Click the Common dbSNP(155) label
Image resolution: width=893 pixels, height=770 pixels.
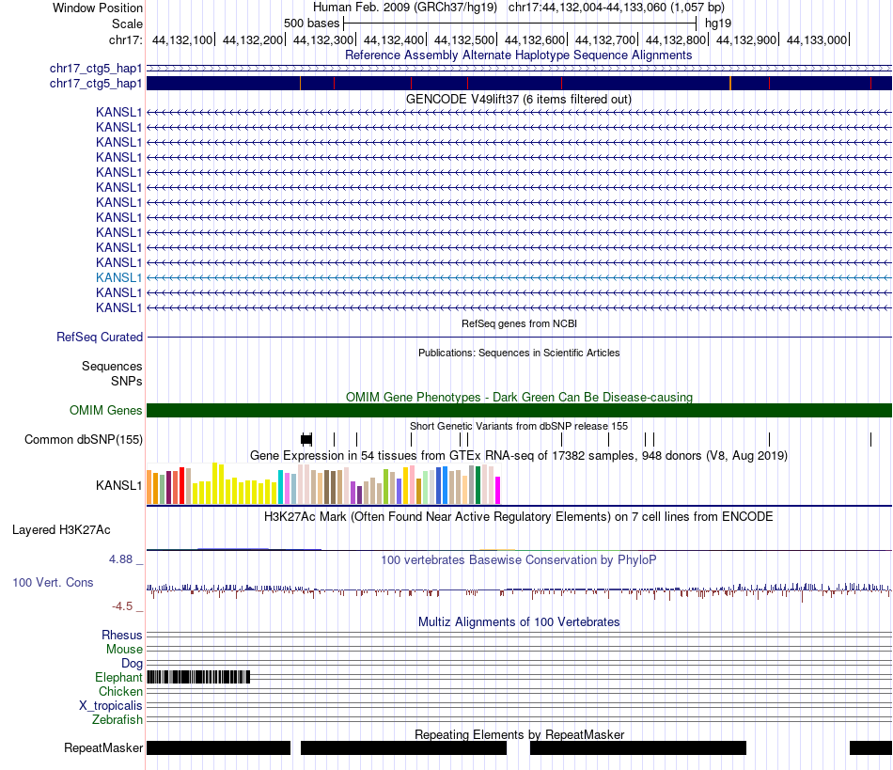pos(84,440)
